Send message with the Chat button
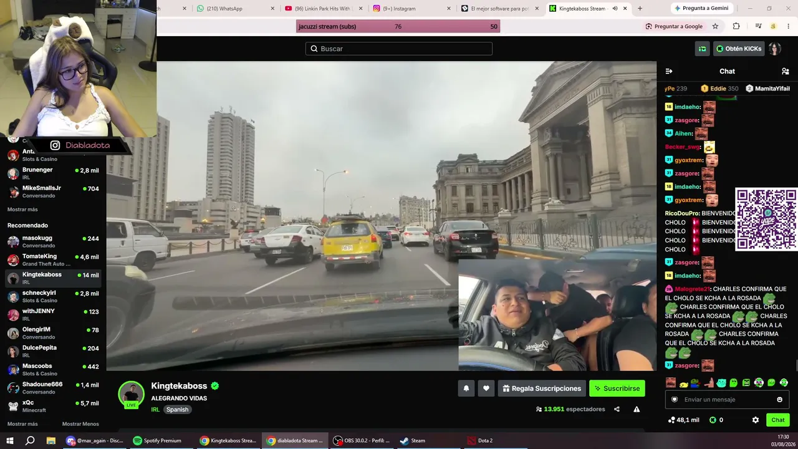798x449 pixels. pos(778,420)
